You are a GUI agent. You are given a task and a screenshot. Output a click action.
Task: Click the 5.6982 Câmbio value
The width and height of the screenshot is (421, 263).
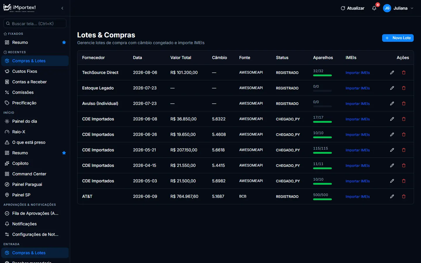219,181
